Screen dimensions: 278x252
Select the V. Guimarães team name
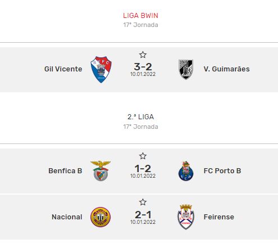(x=226, y=69)
